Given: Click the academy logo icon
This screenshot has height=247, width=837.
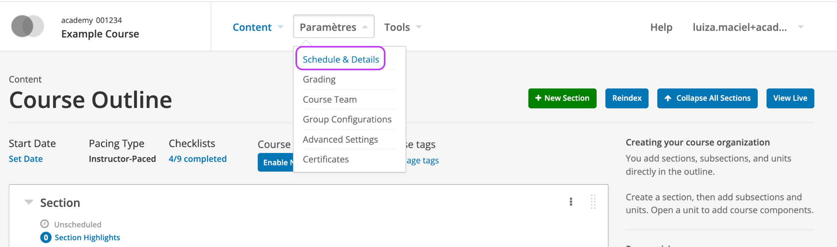Looking at the screenshot, I should [x=27, y=26].
